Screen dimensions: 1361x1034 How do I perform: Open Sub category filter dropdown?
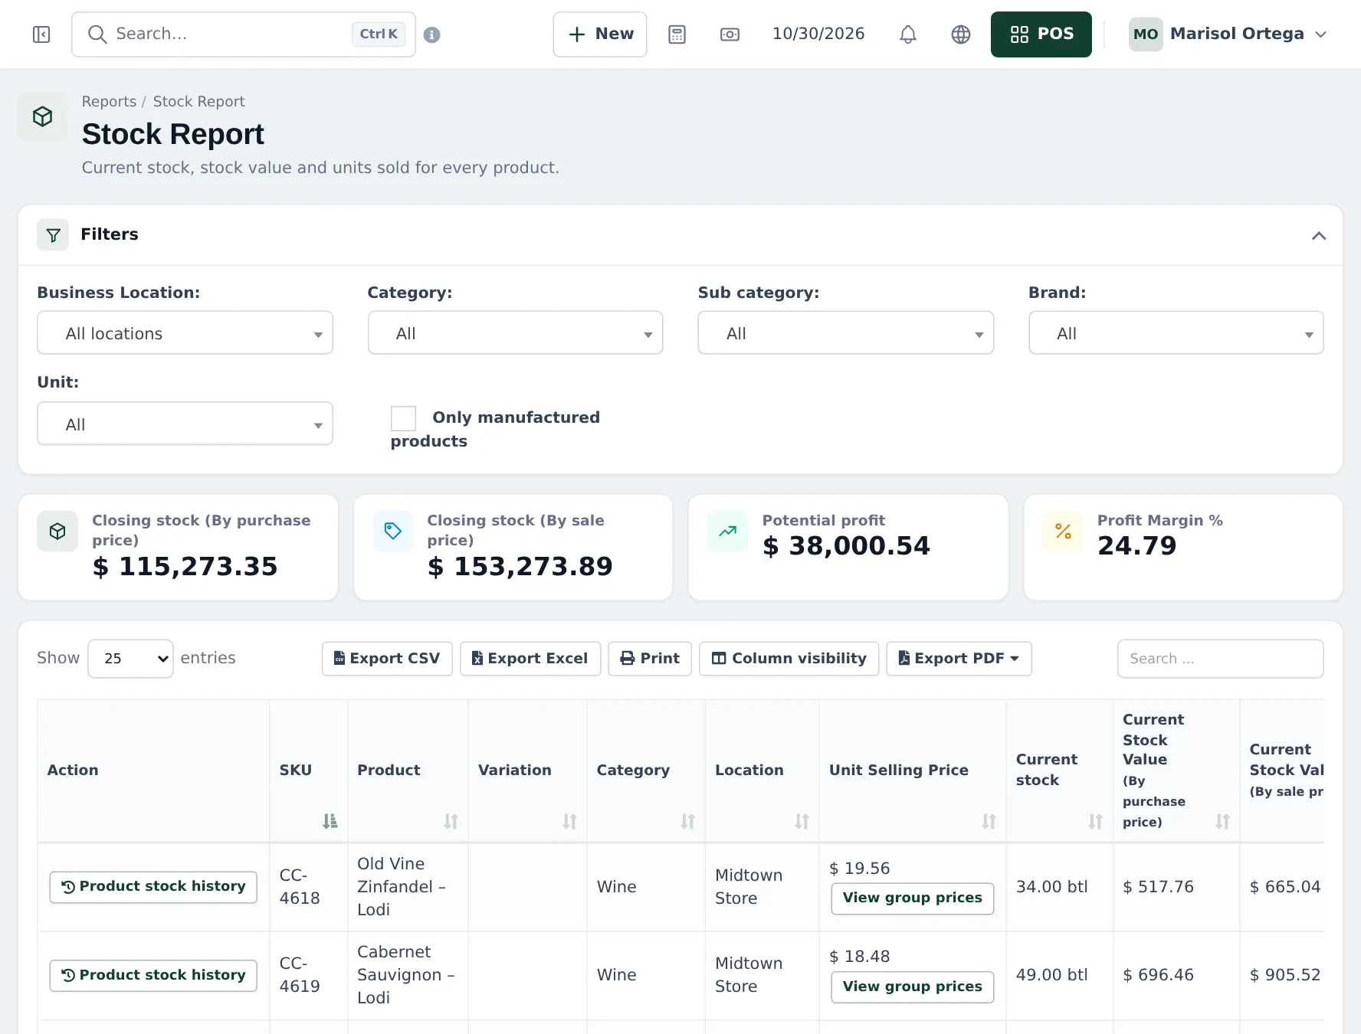pos(845,332)
